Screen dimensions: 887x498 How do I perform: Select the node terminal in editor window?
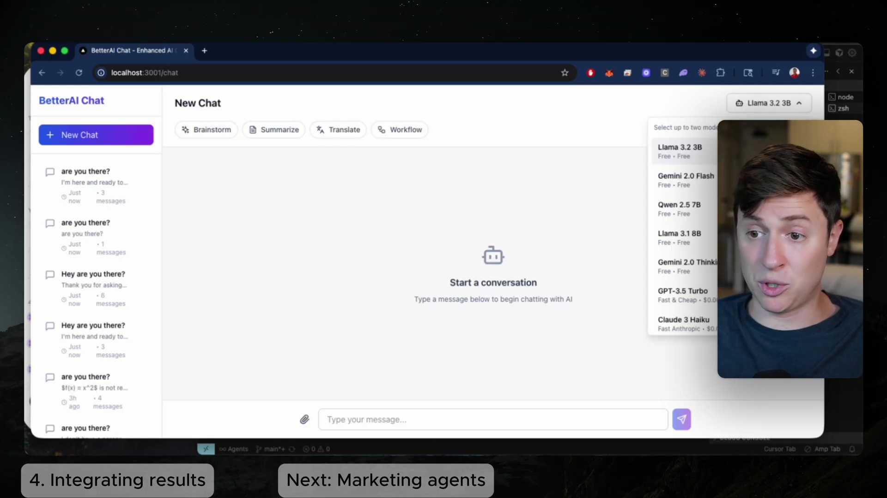click(x=841, y=97)
